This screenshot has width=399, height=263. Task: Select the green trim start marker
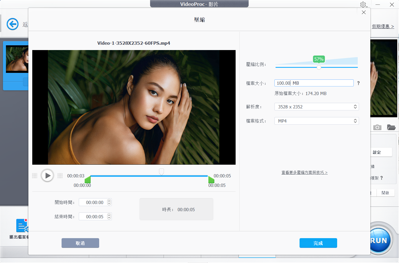(x=88, y=179)
